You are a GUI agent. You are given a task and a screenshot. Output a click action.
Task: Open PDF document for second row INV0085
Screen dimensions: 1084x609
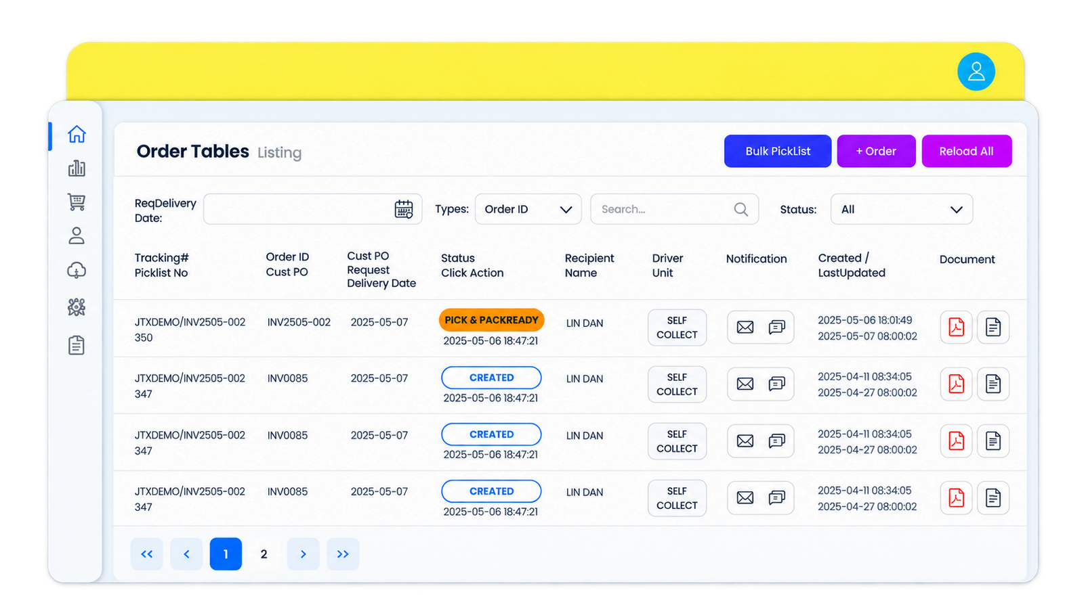[x=957, y=384]
